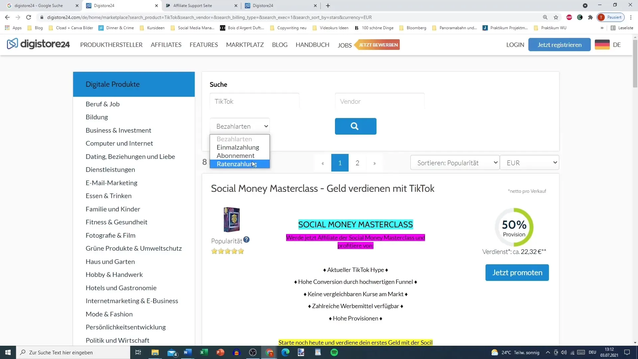
Task: Open the AFFILIATES menu
Action: click(x=166, y=45)
